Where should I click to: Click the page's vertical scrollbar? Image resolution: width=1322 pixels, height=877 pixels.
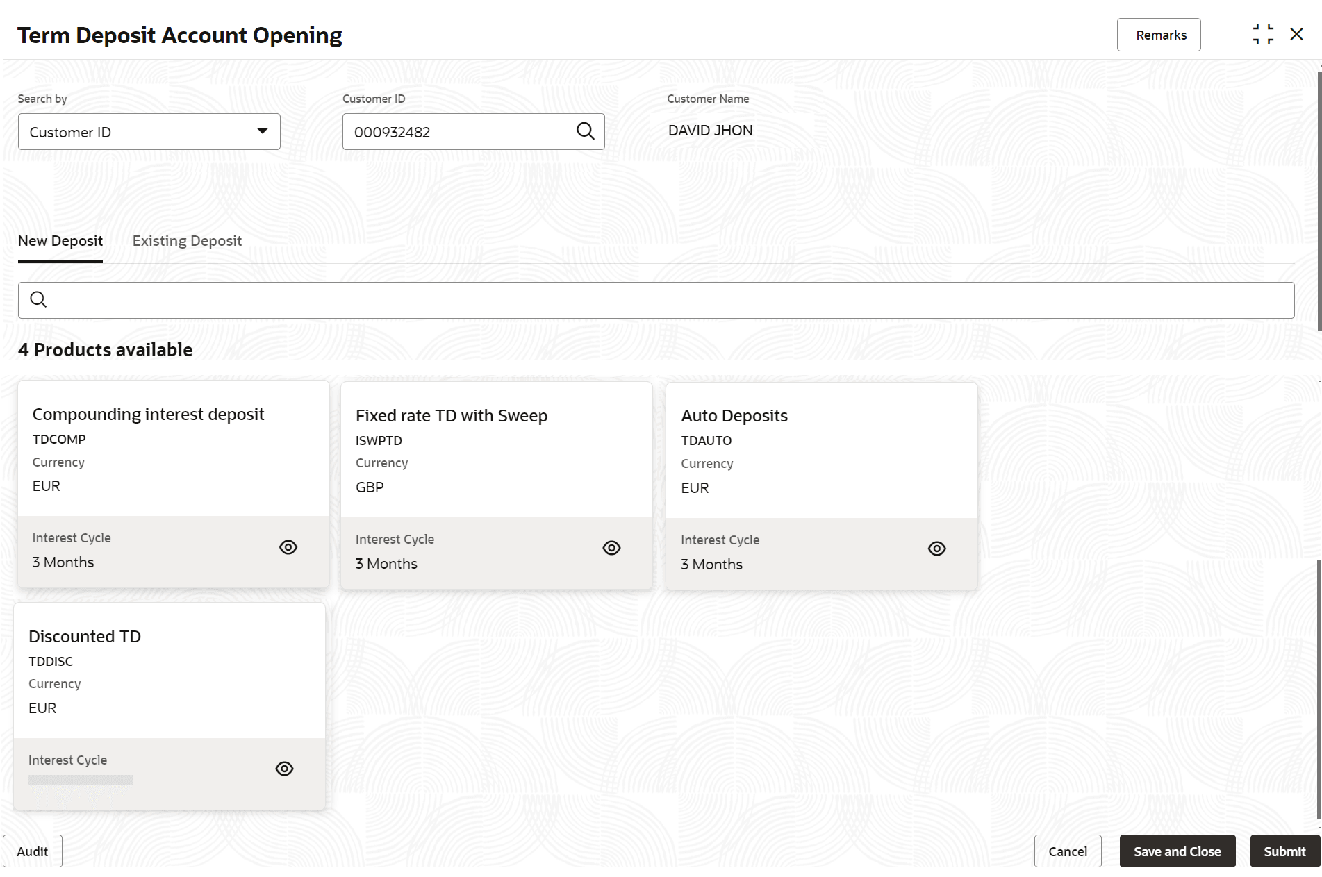point(1319,201)
